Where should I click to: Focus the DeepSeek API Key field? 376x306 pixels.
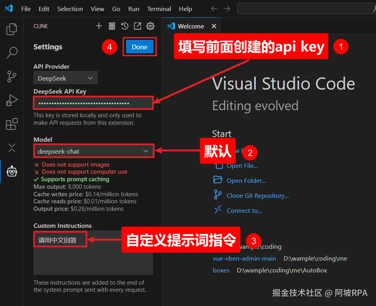pos(93,103)
